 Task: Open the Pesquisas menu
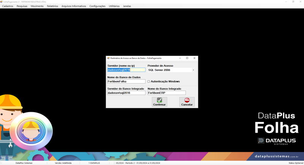tap(22, 6)
